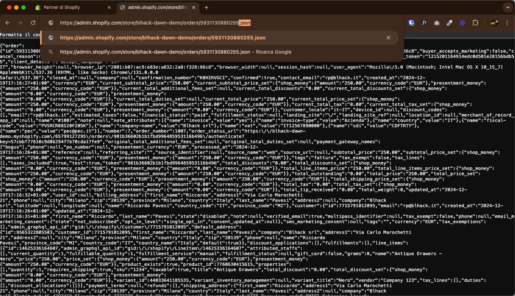Go back to the previous page

[7, 23]
